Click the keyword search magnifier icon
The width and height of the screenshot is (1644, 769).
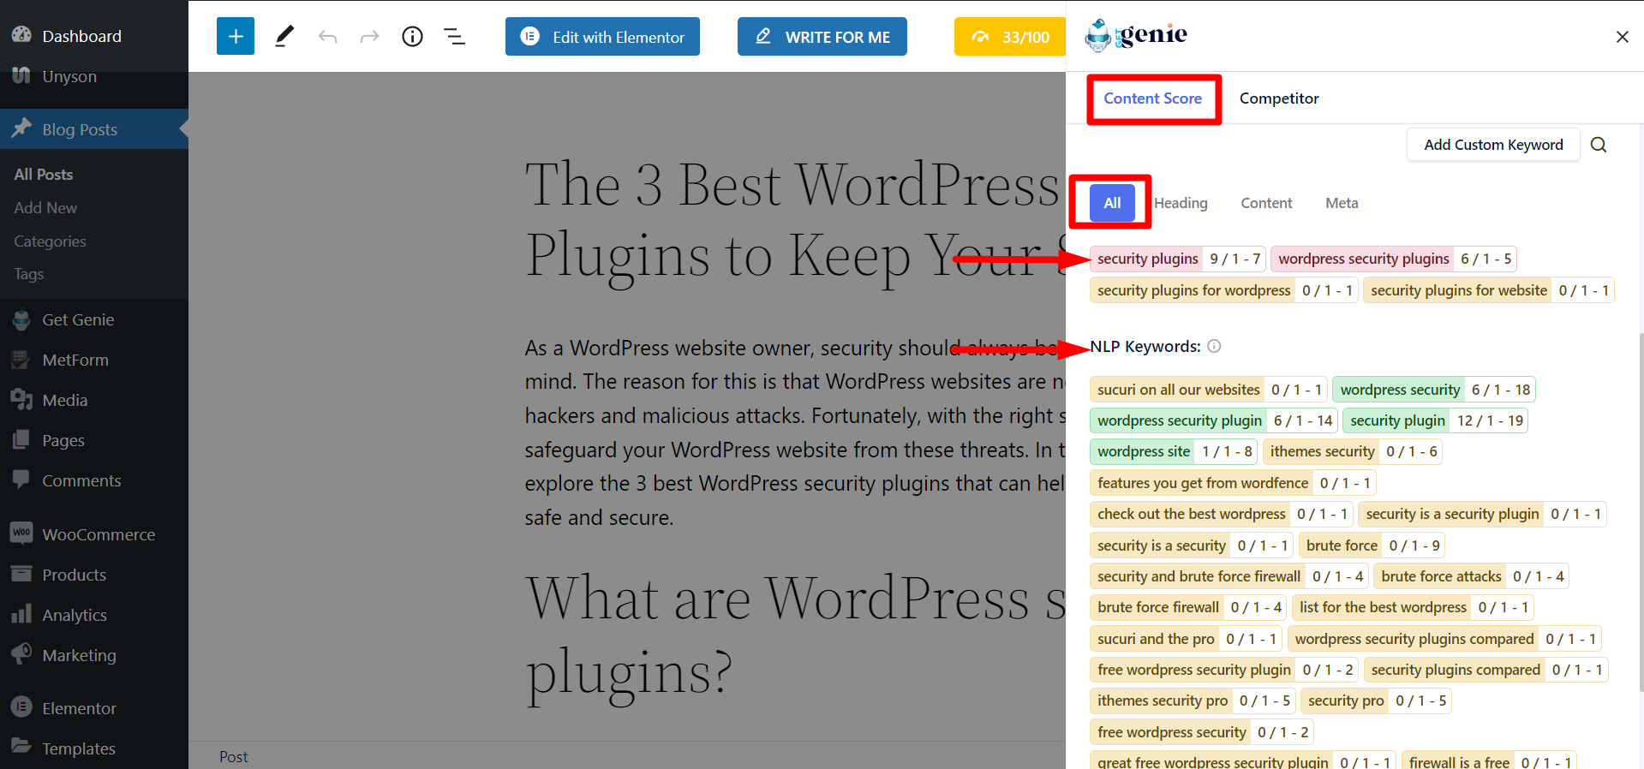tap(1599, 145)
